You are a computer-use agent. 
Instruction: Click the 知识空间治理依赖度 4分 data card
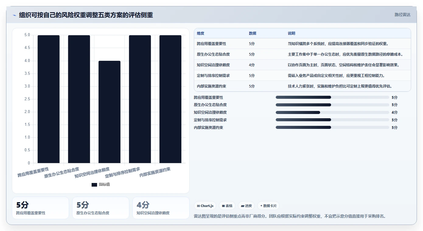click(161, 208)
